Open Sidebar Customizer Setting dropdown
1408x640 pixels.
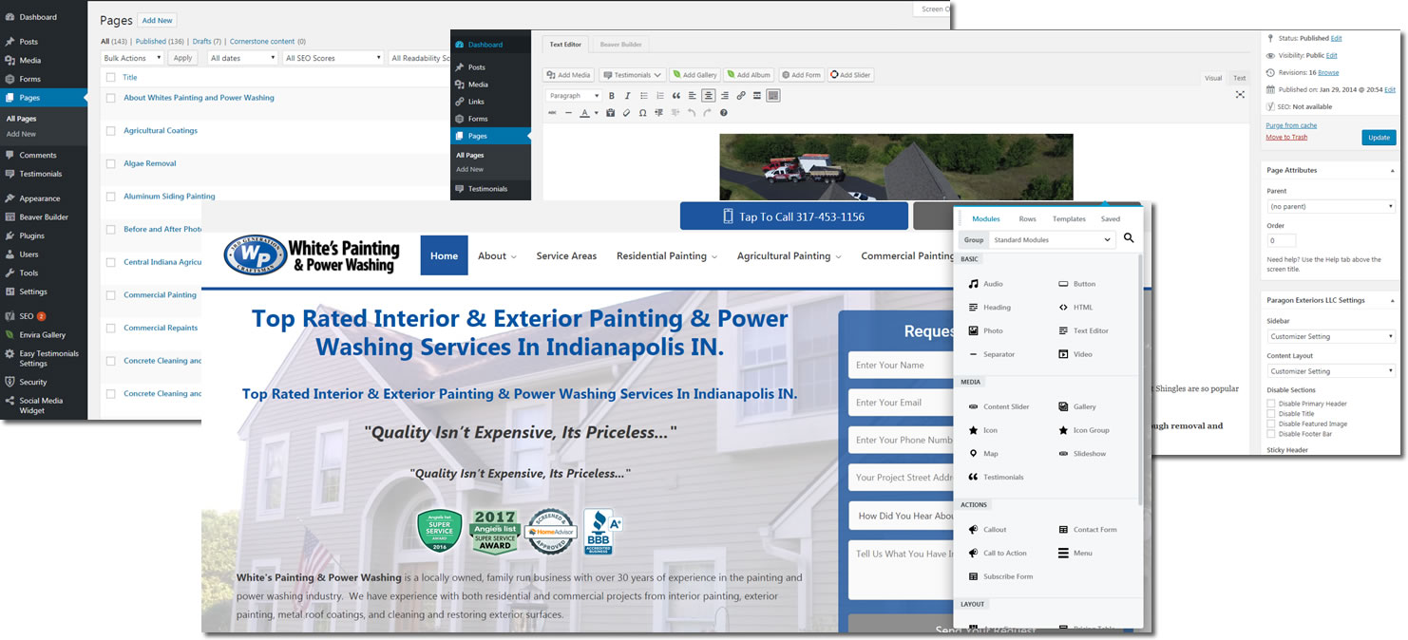1331,336
